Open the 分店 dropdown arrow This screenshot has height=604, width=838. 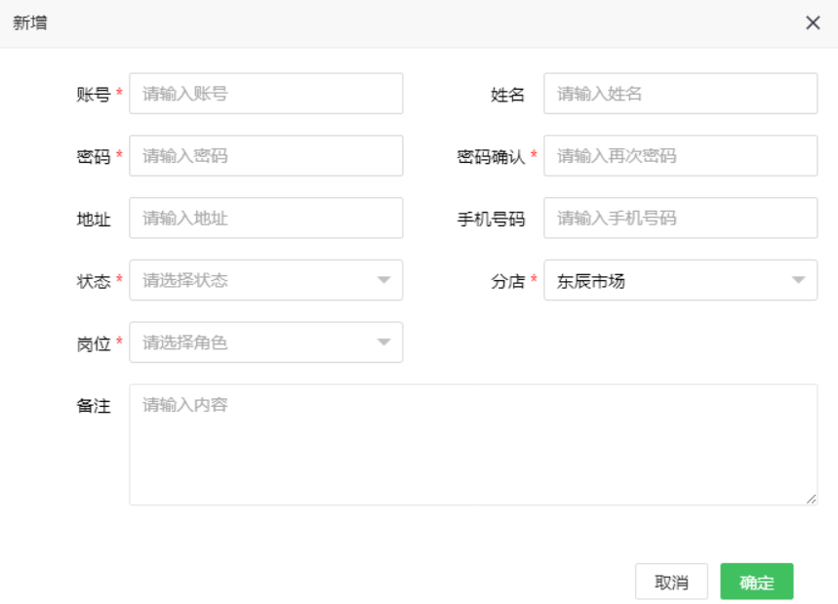click(800, 280)
